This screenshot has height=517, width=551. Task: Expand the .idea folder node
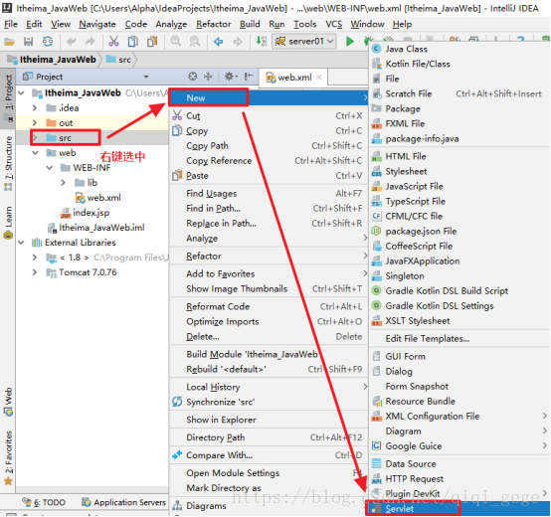(35, 107)
